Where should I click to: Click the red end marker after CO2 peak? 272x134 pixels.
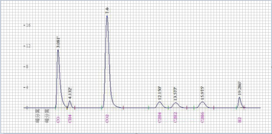(x=123, y=108)
